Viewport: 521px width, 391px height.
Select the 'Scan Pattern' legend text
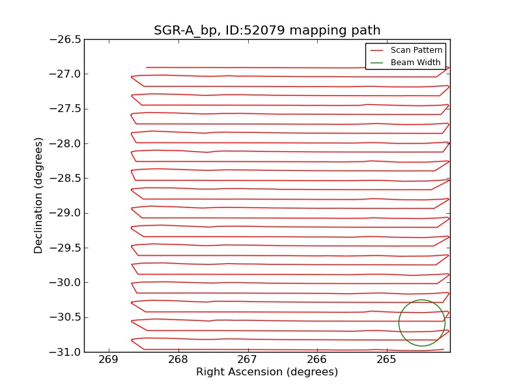[x=416, y=50]
